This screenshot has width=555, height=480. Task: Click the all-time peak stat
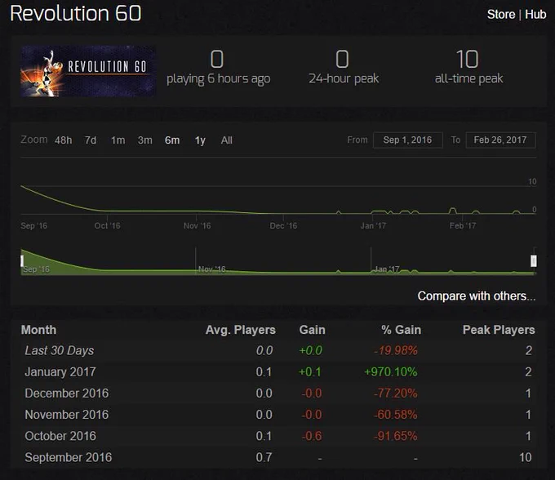[x=468, y=68]
